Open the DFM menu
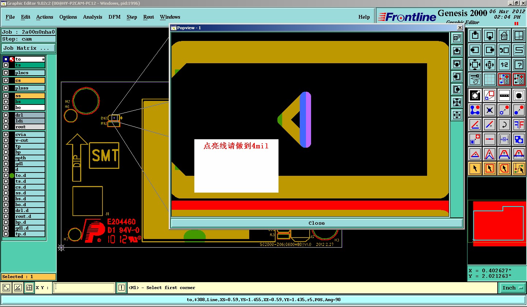 click(115, 17)
